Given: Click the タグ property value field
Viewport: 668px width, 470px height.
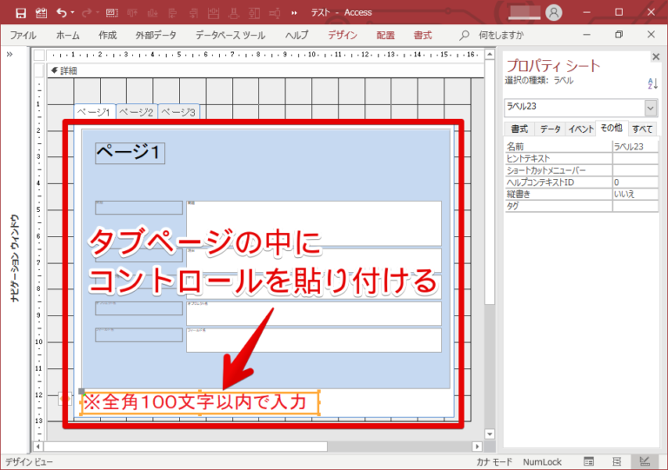Looking at the screenshot, I should [635, 206].
